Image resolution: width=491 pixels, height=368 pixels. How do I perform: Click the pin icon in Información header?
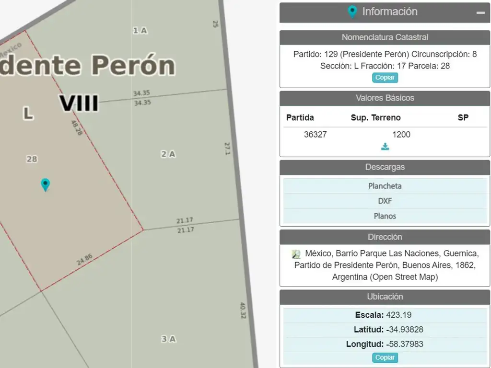[352, 12]
